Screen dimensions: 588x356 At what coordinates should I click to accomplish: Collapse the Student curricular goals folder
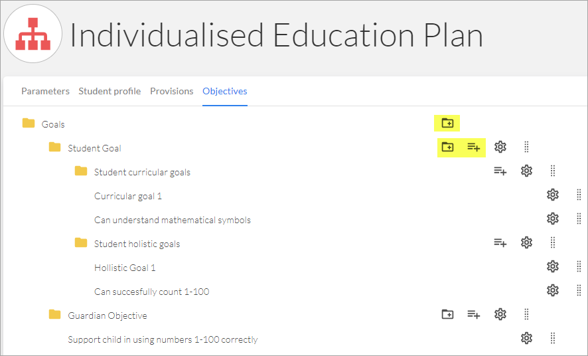(81, 171)
